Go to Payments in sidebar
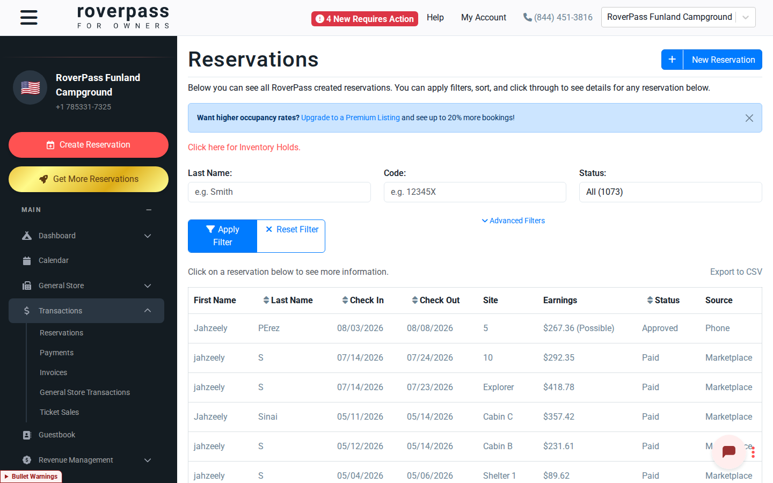Screen dimensions: 773x483 click(x=56, y=353)
